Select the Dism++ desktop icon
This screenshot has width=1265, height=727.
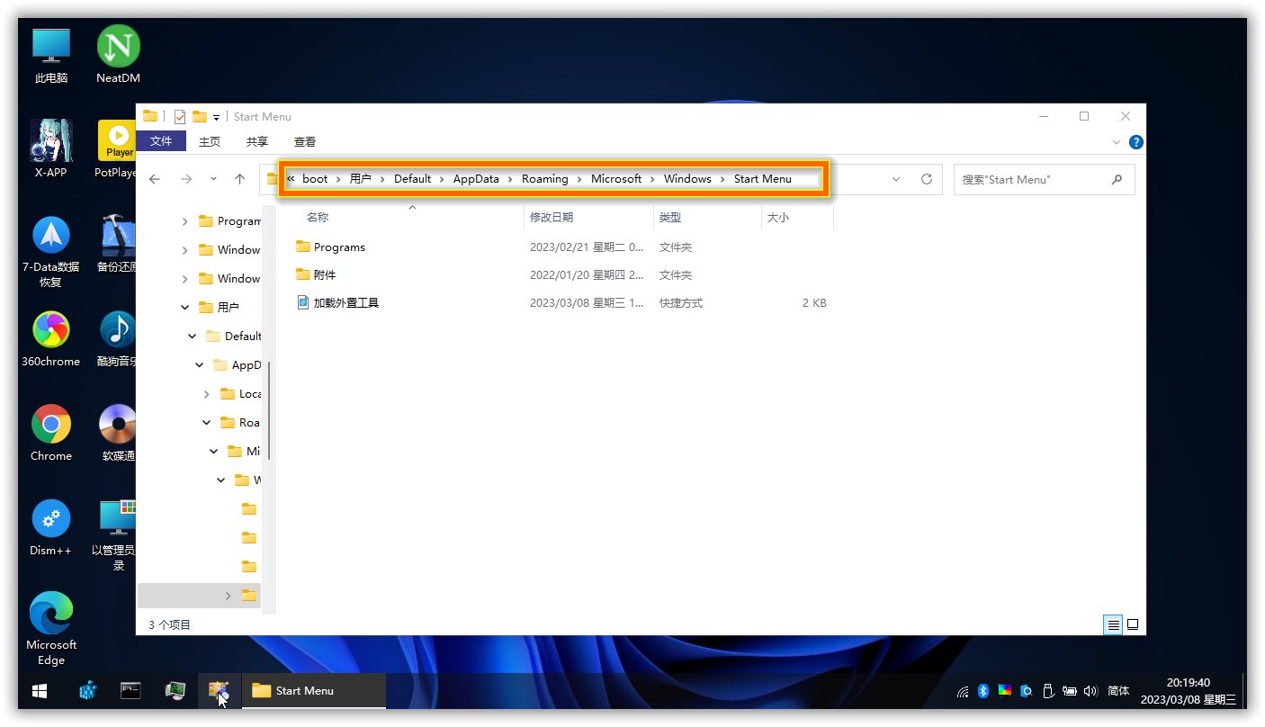pos(51,528)
